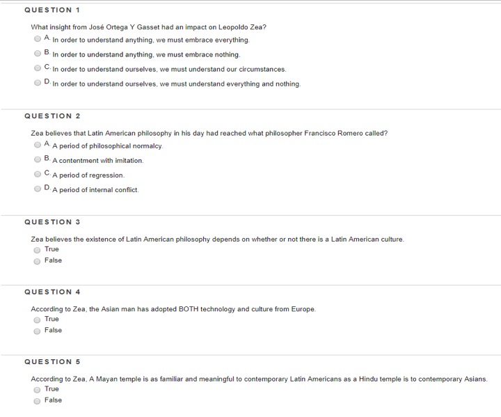Click the Leopoldo Zea question text

coord(148,27)
